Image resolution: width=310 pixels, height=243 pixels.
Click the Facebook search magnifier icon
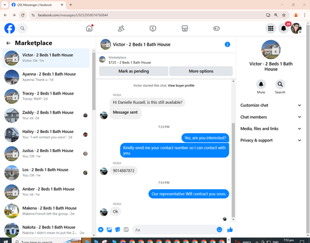(22, 28)
